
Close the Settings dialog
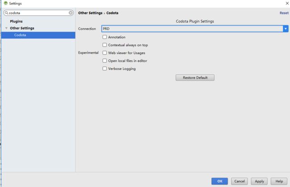coord(287,3)
